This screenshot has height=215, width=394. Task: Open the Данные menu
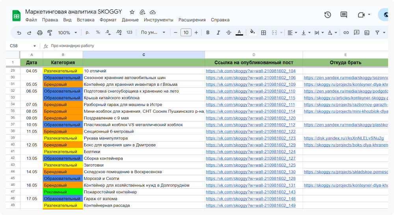(130, 20)
